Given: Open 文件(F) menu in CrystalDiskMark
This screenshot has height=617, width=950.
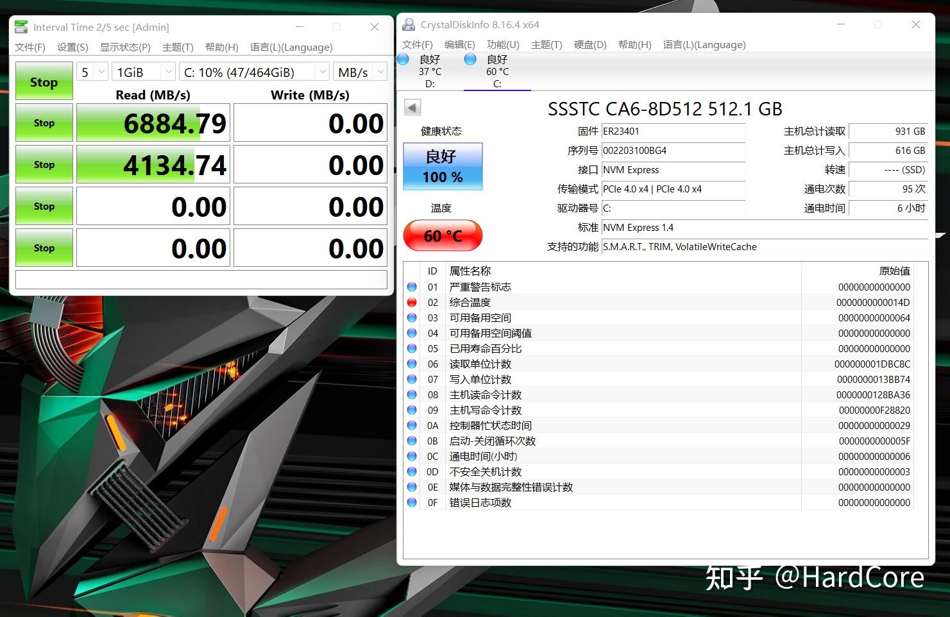Looking at the screenshot, I should pos(30,47).
